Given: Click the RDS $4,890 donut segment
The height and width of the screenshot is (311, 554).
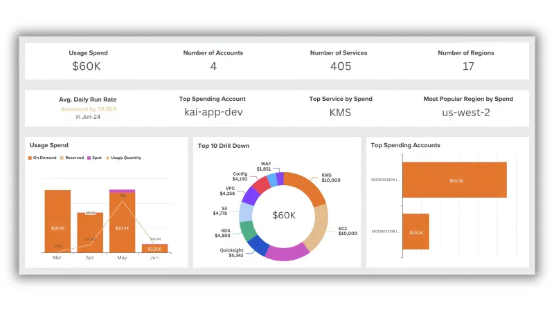Looking at the screenshot, I should point(248,231).
